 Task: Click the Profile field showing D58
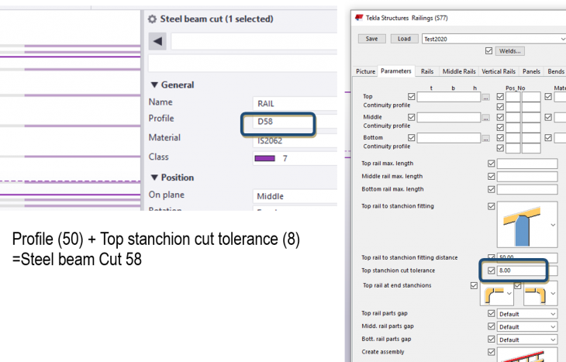[x=295, y=122]
